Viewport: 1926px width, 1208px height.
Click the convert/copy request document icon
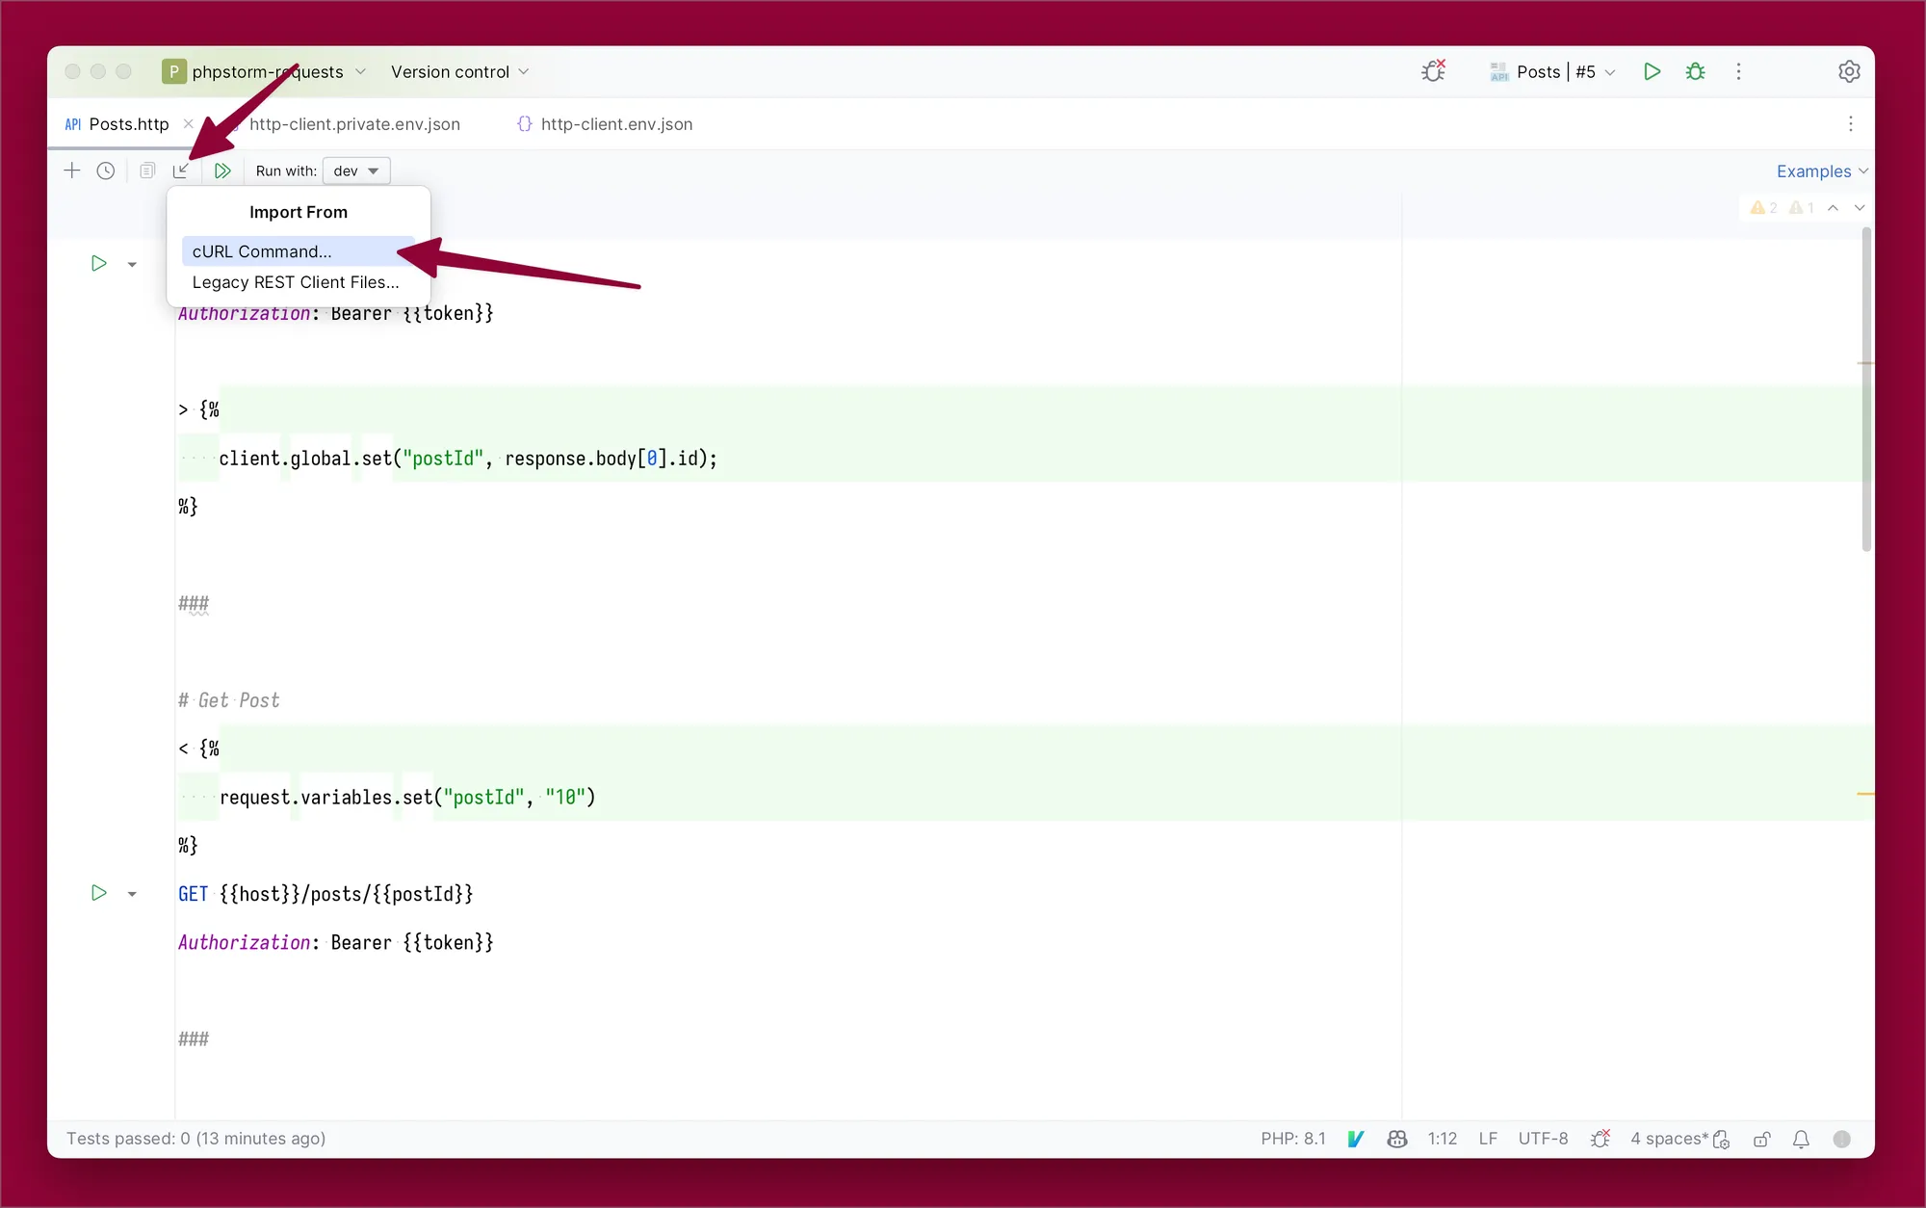(x=146, y=171)
